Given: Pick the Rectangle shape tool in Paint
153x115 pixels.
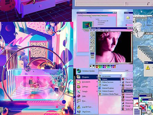Looking at the screenshot, I should [91, 48].
